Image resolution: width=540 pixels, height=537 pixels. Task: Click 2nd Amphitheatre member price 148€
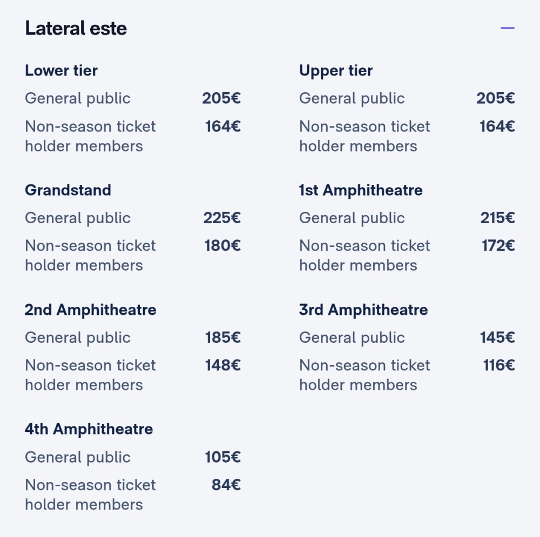pos(223,366)
